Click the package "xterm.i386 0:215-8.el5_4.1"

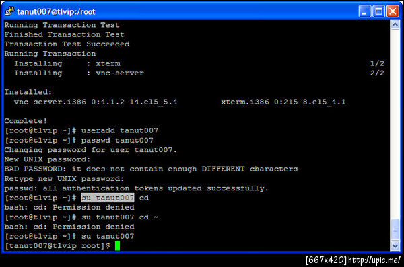click(283, 102)
